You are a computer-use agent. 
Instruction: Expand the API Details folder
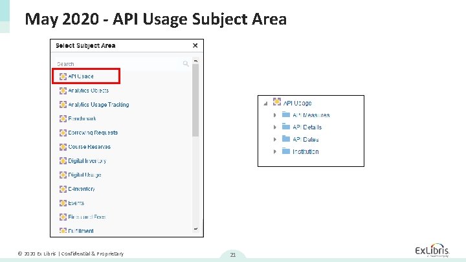275,127
